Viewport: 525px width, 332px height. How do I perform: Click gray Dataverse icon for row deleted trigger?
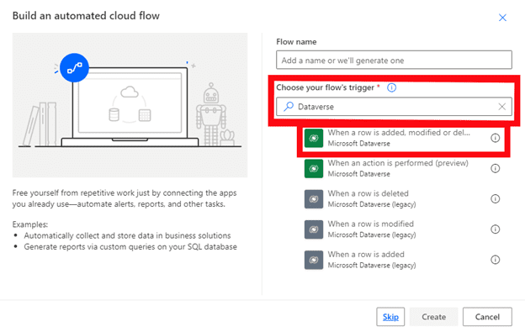[314, 199]
